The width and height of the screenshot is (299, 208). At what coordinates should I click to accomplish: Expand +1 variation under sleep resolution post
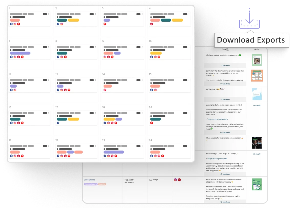225,65
